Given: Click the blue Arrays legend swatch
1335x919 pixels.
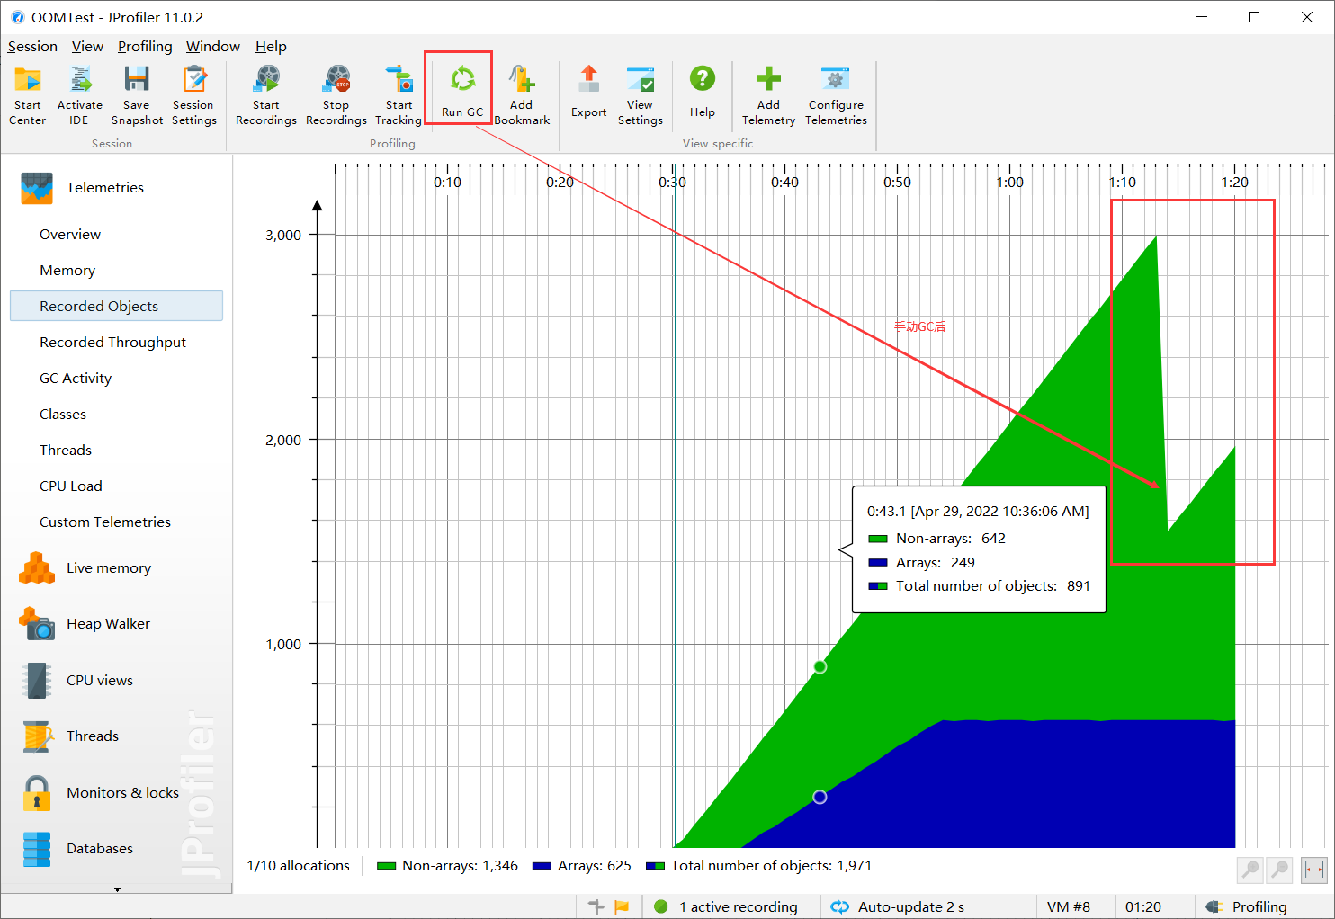Looking at the screenshot, I should pyautogui.click(x=542, y=866).
